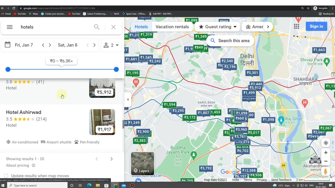Click the Raj Ghat landmark marker
The height and width of the screenshot is (188, 335).
coord(281,120)
